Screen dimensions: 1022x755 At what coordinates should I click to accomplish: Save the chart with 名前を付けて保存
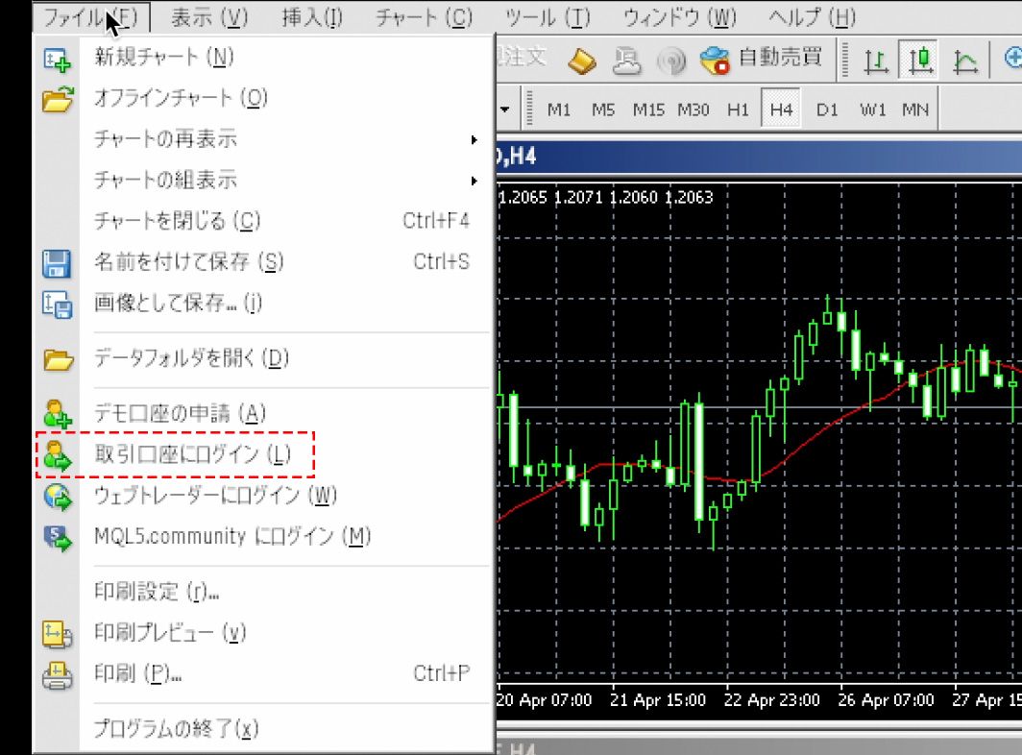coord(182,259)
